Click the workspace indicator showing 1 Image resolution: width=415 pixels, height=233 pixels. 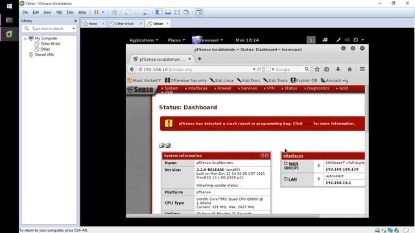tap(311, 40)
